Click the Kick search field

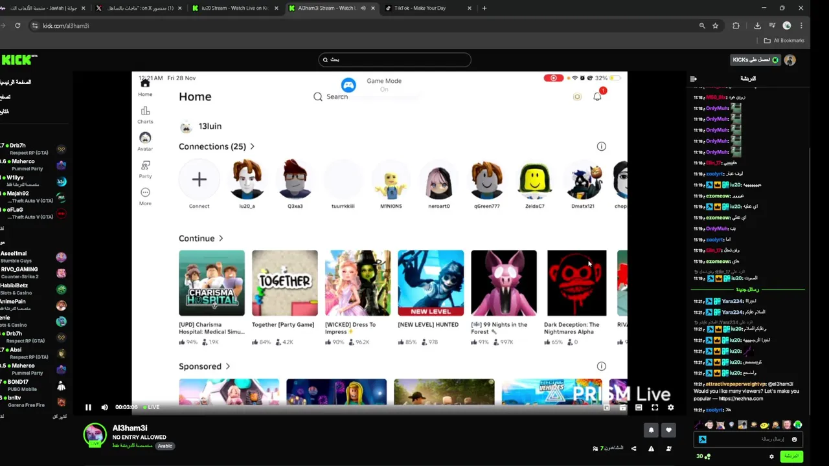(x=394, y=60)
